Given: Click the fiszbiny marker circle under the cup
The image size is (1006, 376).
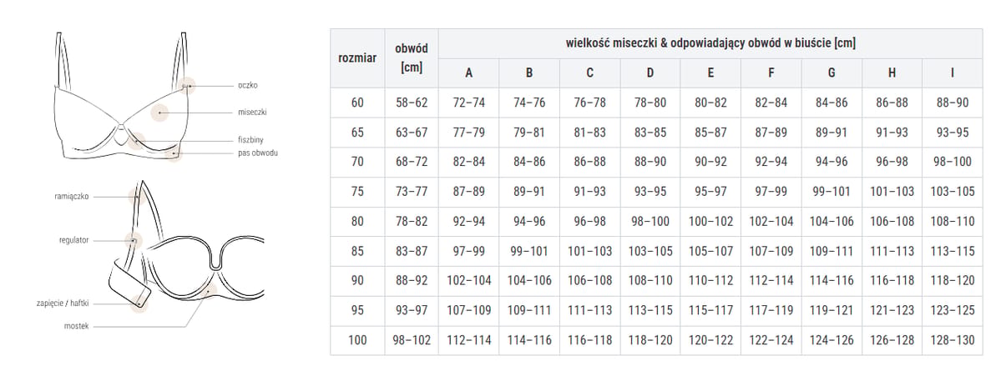Looking at the screenshot, I should click(138, 140).
